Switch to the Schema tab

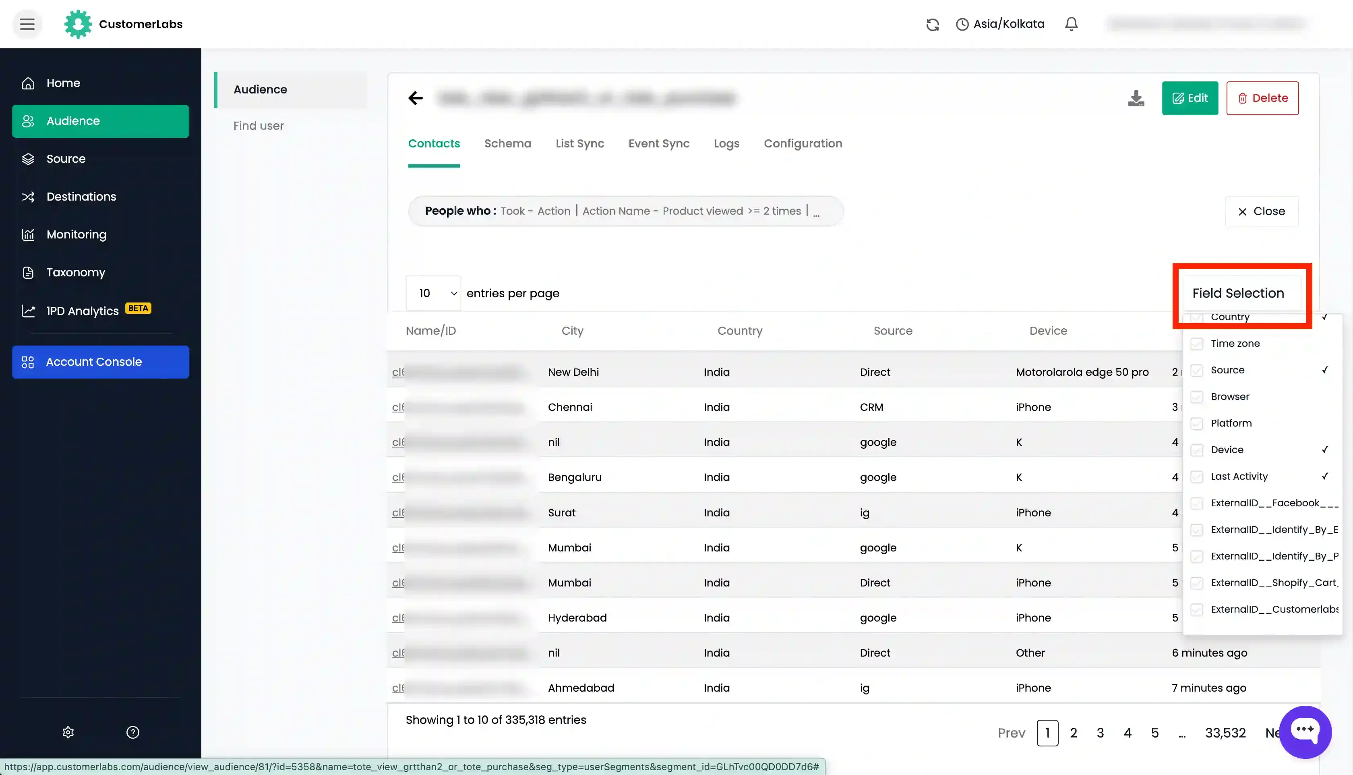[507, 144]
